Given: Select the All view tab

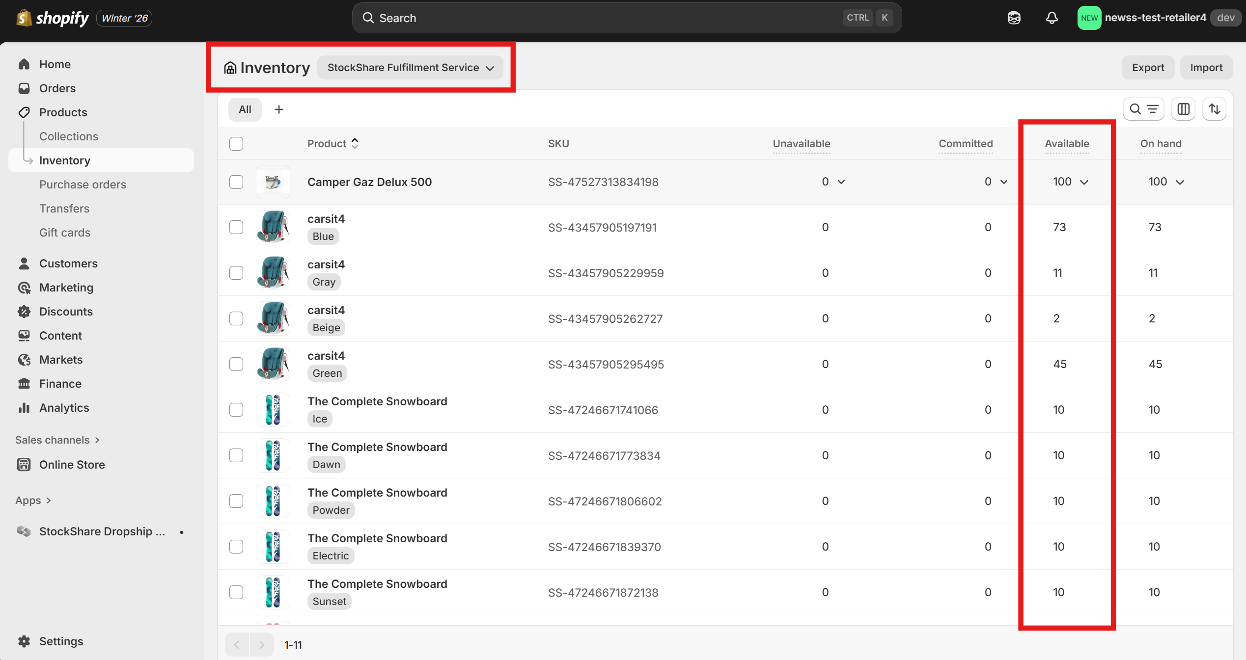Looking at the screenshot, I should (245, 109).
